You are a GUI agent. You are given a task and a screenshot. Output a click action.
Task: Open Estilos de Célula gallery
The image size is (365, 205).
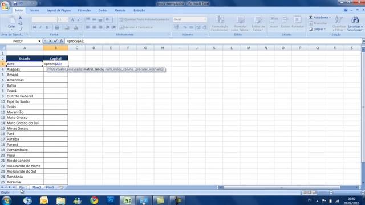click(258, 23)
